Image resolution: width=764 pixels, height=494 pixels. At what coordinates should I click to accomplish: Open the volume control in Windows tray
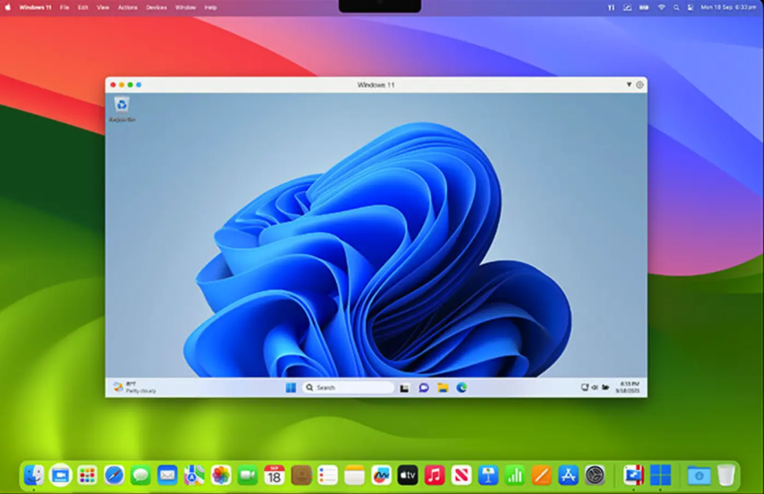[595, 387]
